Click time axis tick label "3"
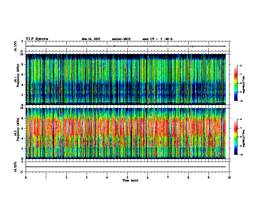 (87, 178)
